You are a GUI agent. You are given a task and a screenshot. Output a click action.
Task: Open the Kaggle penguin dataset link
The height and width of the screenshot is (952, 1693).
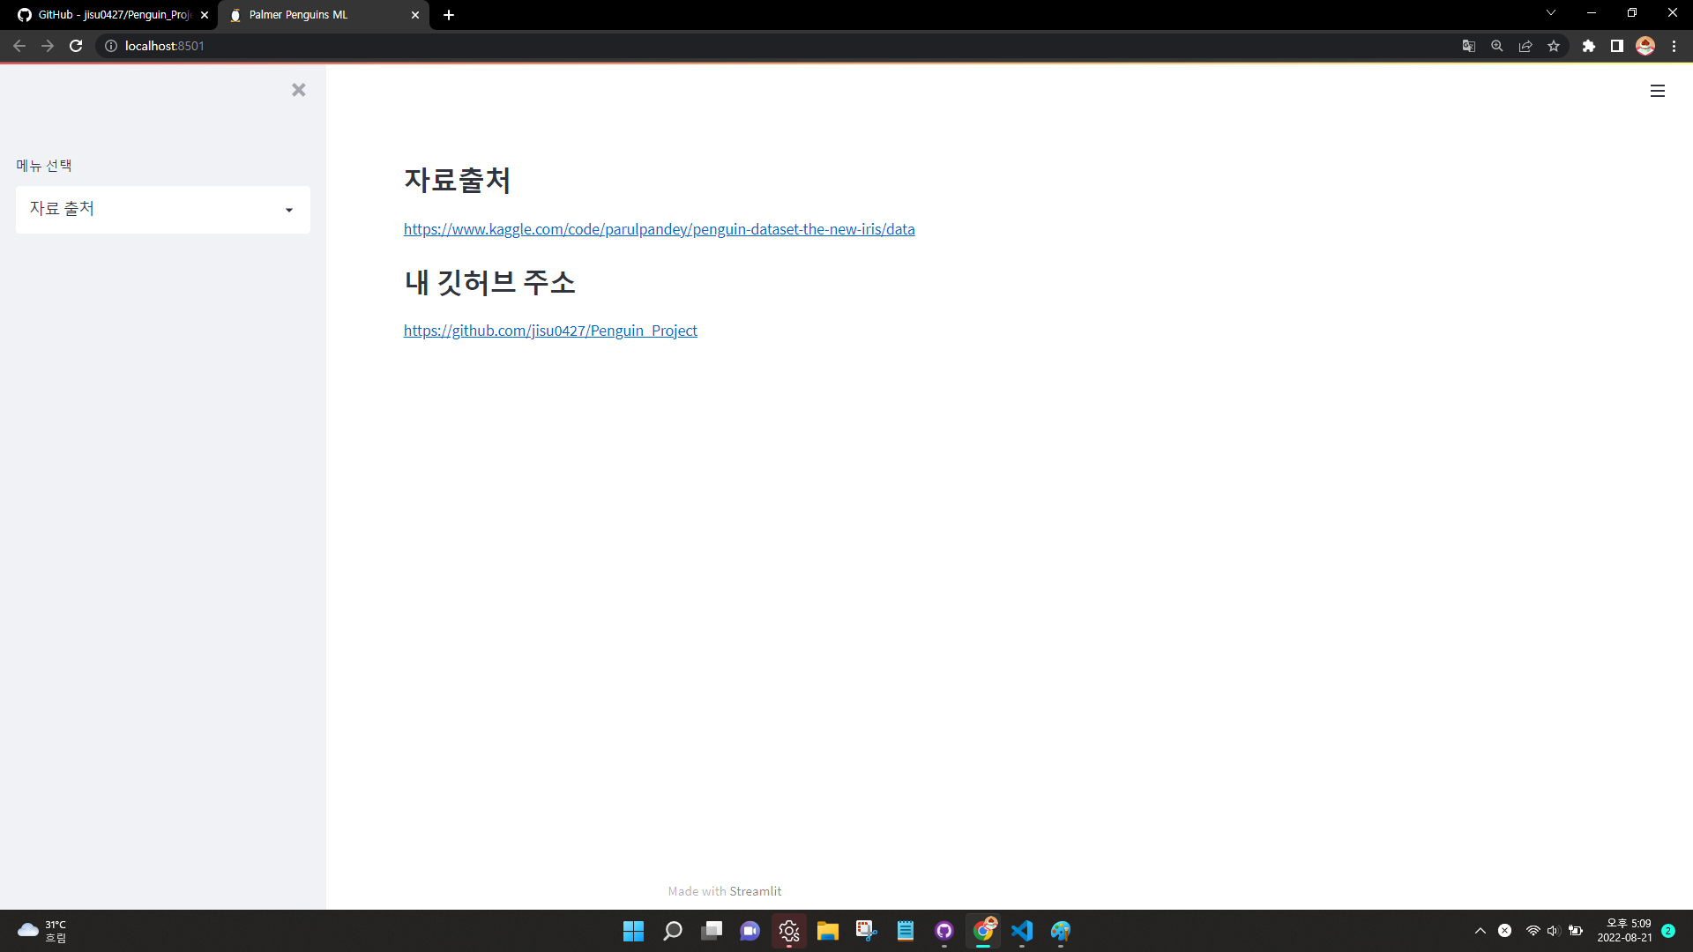click(659, 229)
